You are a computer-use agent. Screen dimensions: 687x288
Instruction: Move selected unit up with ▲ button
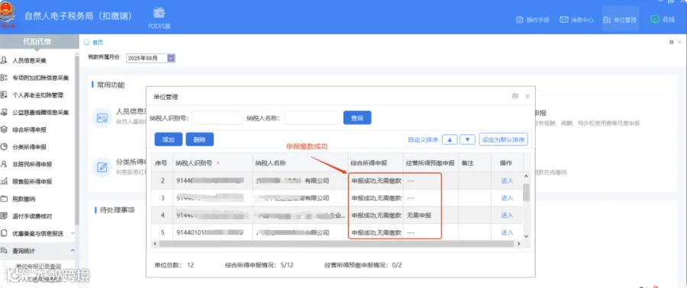(450, 140)
